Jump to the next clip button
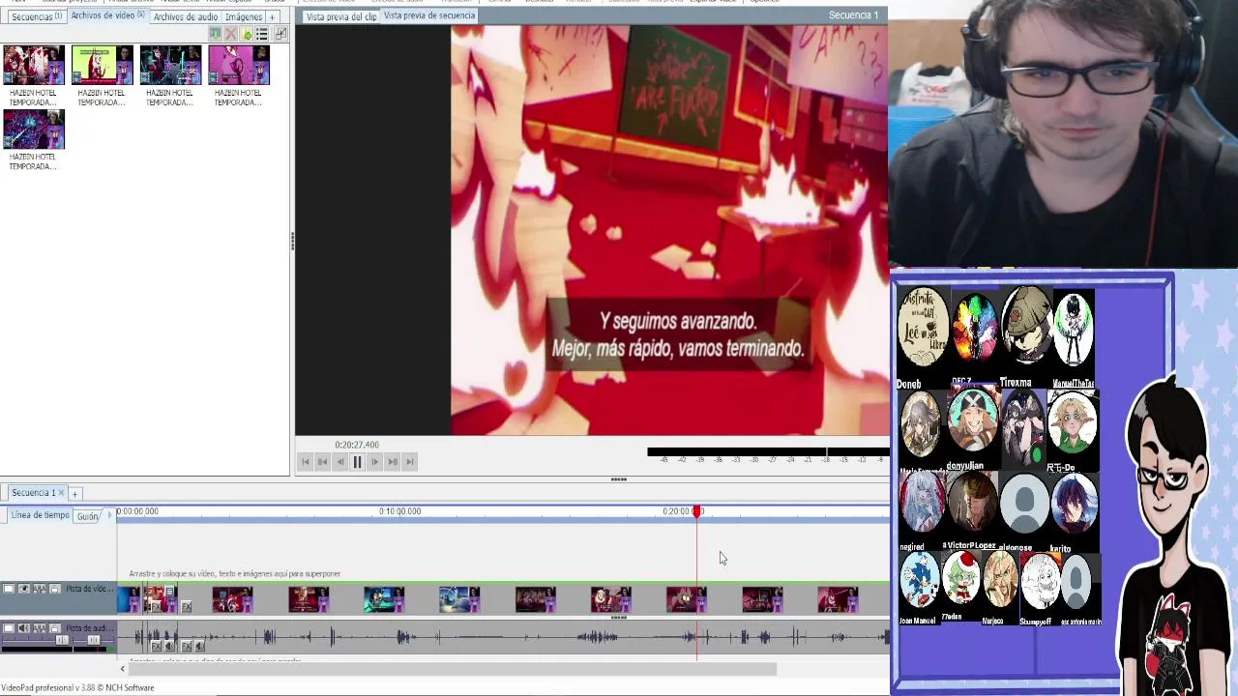 [x=393, y=462]
